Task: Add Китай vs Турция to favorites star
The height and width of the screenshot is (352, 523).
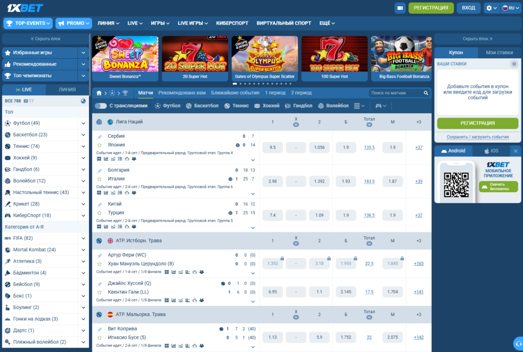Action: click(x=100, y=213)
